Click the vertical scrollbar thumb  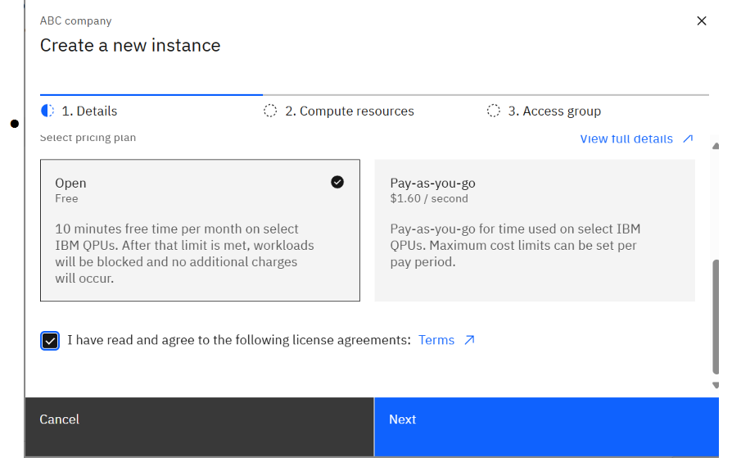coord(716,315)
